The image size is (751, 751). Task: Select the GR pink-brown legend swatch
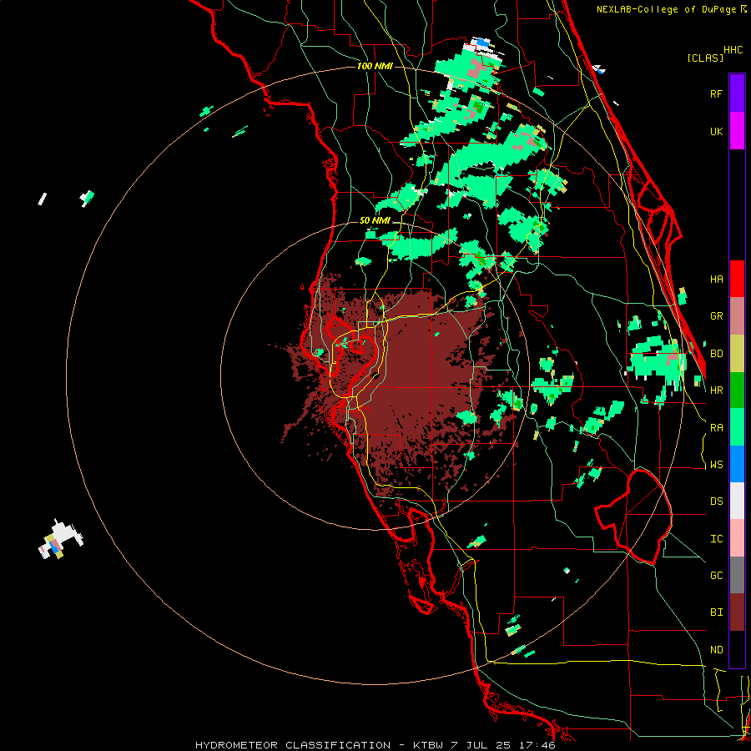pos(737,315)
